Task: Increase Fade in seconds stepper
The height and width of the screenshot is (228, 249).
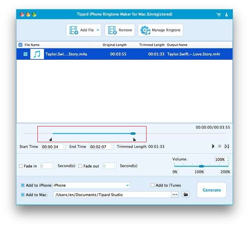Action: click(x=52, y=165)
